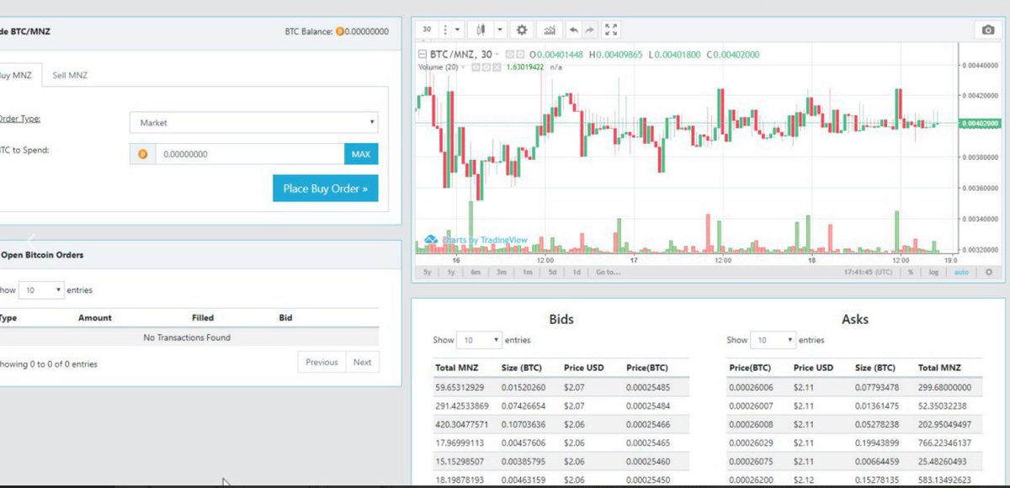Toggle log scale on chart
1010x488 pixels.
click(933, 273)
